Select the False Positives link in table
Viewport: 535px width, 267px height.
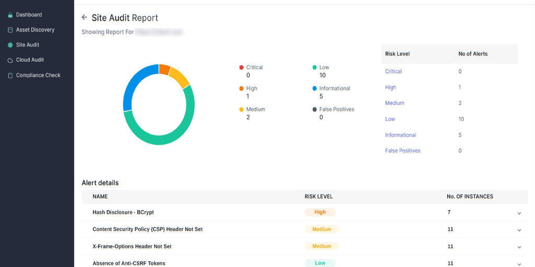402,151
